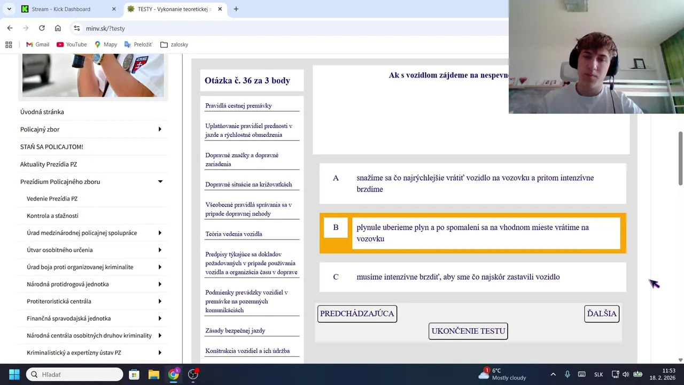This screenshot has width=684, height=385.
Task: Expand Národná centrála osobitných druhov kriminality arrow
Action: pyautogui.click(x=160, y=336)
